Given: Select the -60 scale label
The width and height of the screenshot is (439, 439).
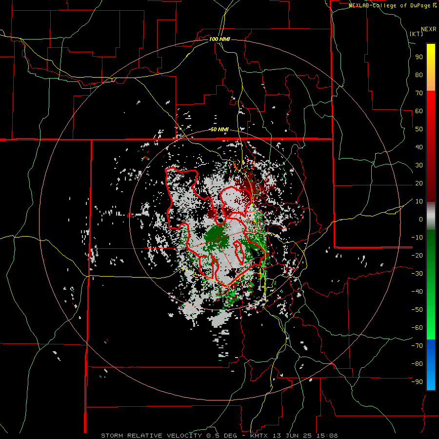Looking at the screenshot, I should coord(417,328).
